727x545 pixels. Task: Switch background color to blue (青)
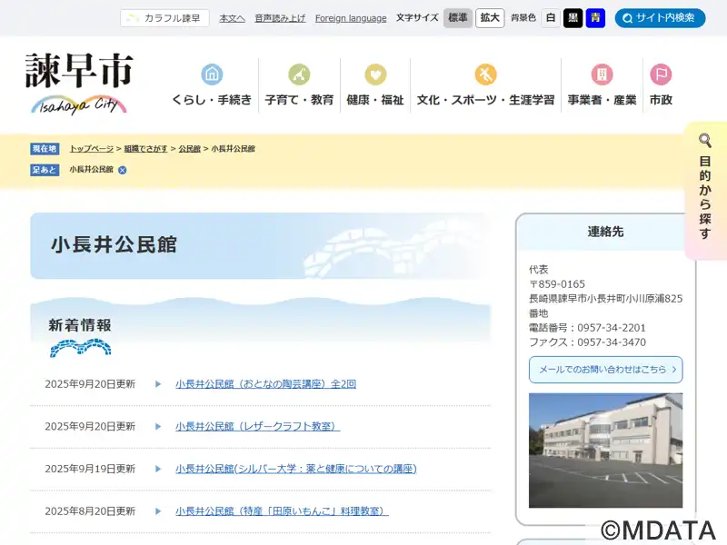click(595, 18)
